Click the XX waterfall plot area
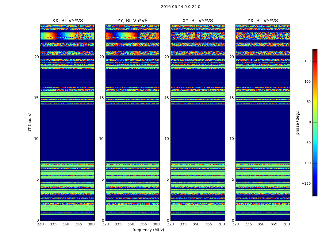The width and height of the screenshot is (322, 245). tap(67, 123)
